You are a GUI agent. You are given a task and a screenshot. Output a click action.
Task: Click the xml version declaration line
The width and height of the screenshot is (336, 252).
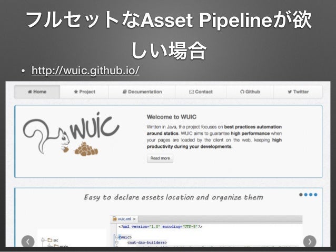(x=161, y=227)
